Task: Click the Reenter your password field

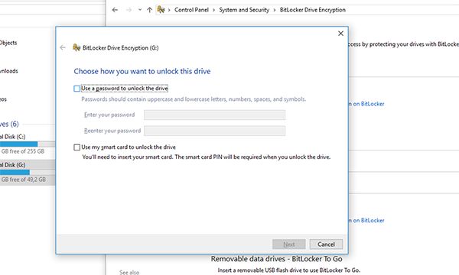Action: [x=214, y=131]
